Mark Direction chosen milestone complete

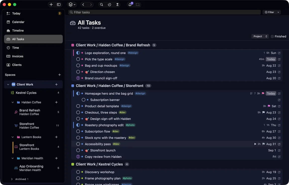click(78, 72)
